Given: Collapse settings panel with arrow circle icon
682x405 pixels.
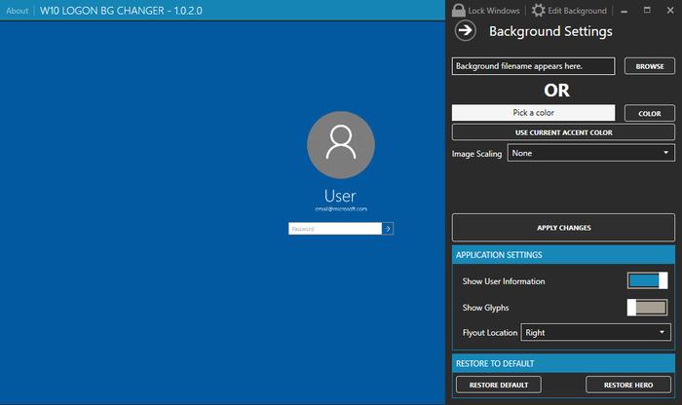Looking at the screenshot, I should point(465,31).
